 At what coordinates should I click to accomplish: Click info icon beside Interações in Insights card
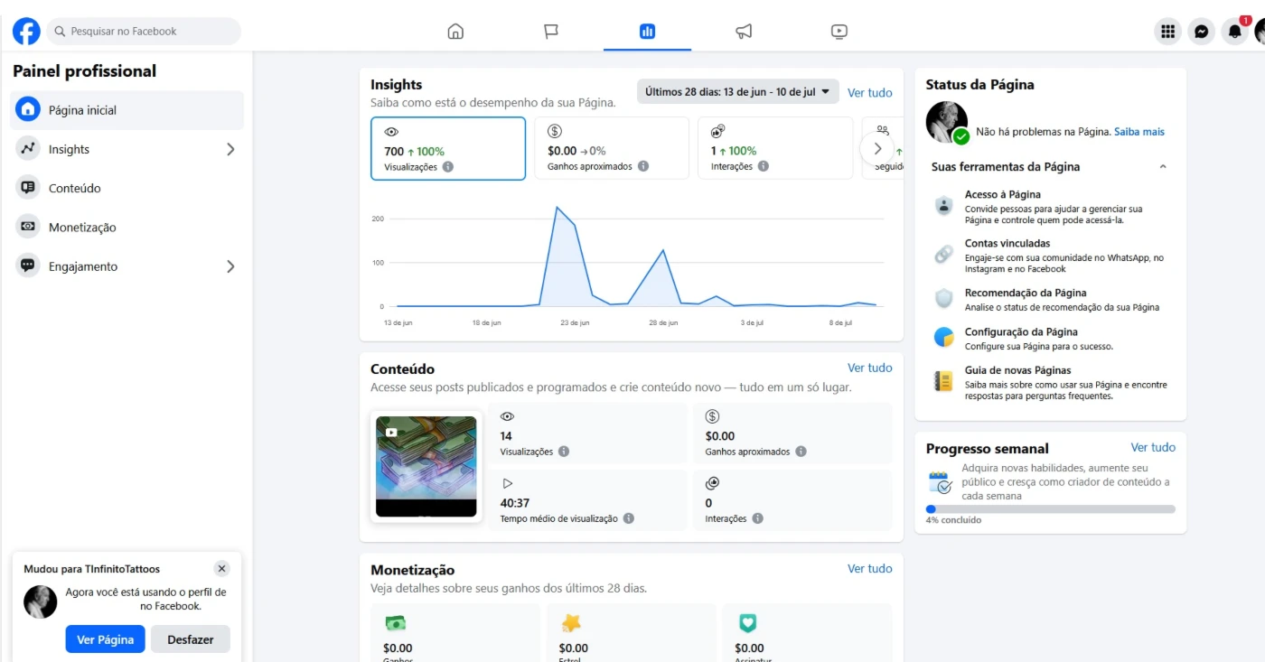point(764,166)
